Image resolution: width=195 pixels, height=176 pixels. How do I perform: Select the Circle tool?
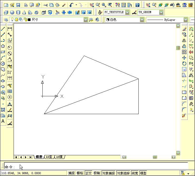[3, 63]
